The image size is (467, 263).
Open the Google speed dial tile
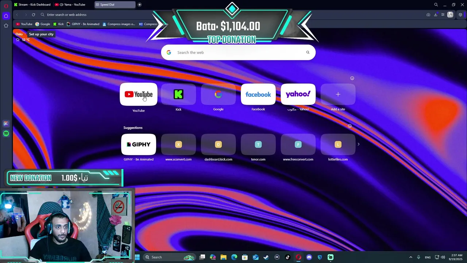pyautogui.click(x=218, y=94)
